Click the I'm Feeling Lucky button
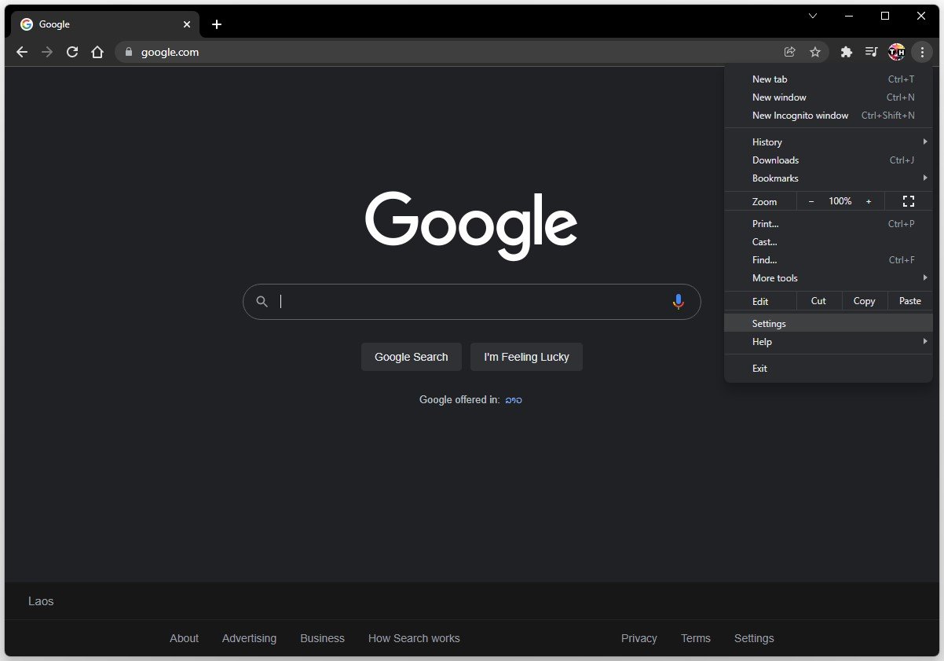The image size is (944, 661). pyautogui.click(x=526, y=357)
